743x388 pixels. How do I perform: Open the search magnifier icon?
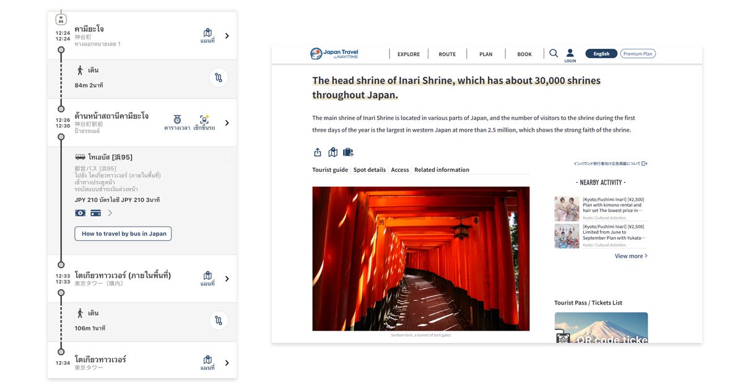(554, 54)
